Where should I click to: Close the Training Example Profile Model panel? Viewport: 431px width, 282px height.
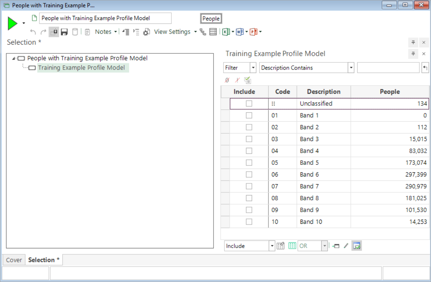click(x=424, y=54)
